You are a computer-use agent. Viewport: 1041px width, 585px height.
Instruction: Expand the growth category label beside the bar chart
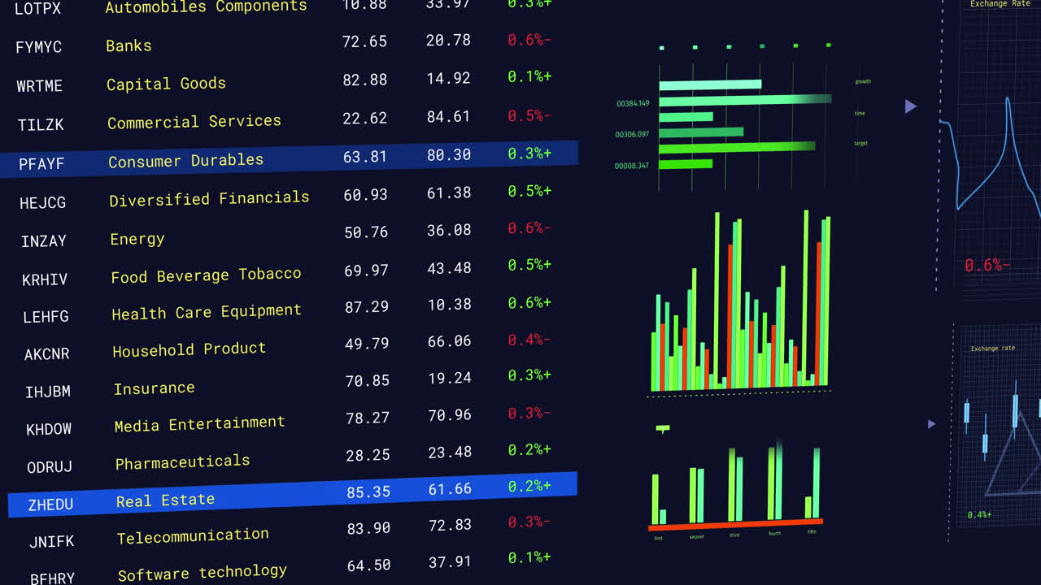pyautogui.click(x=863, y=81)
